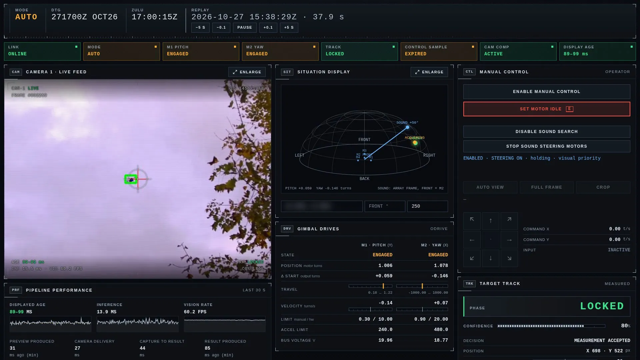The width and height of the screenshot is (640, 360).
Task: Click the up-right diagonal arrow
Action: click(x=509, y=221)
